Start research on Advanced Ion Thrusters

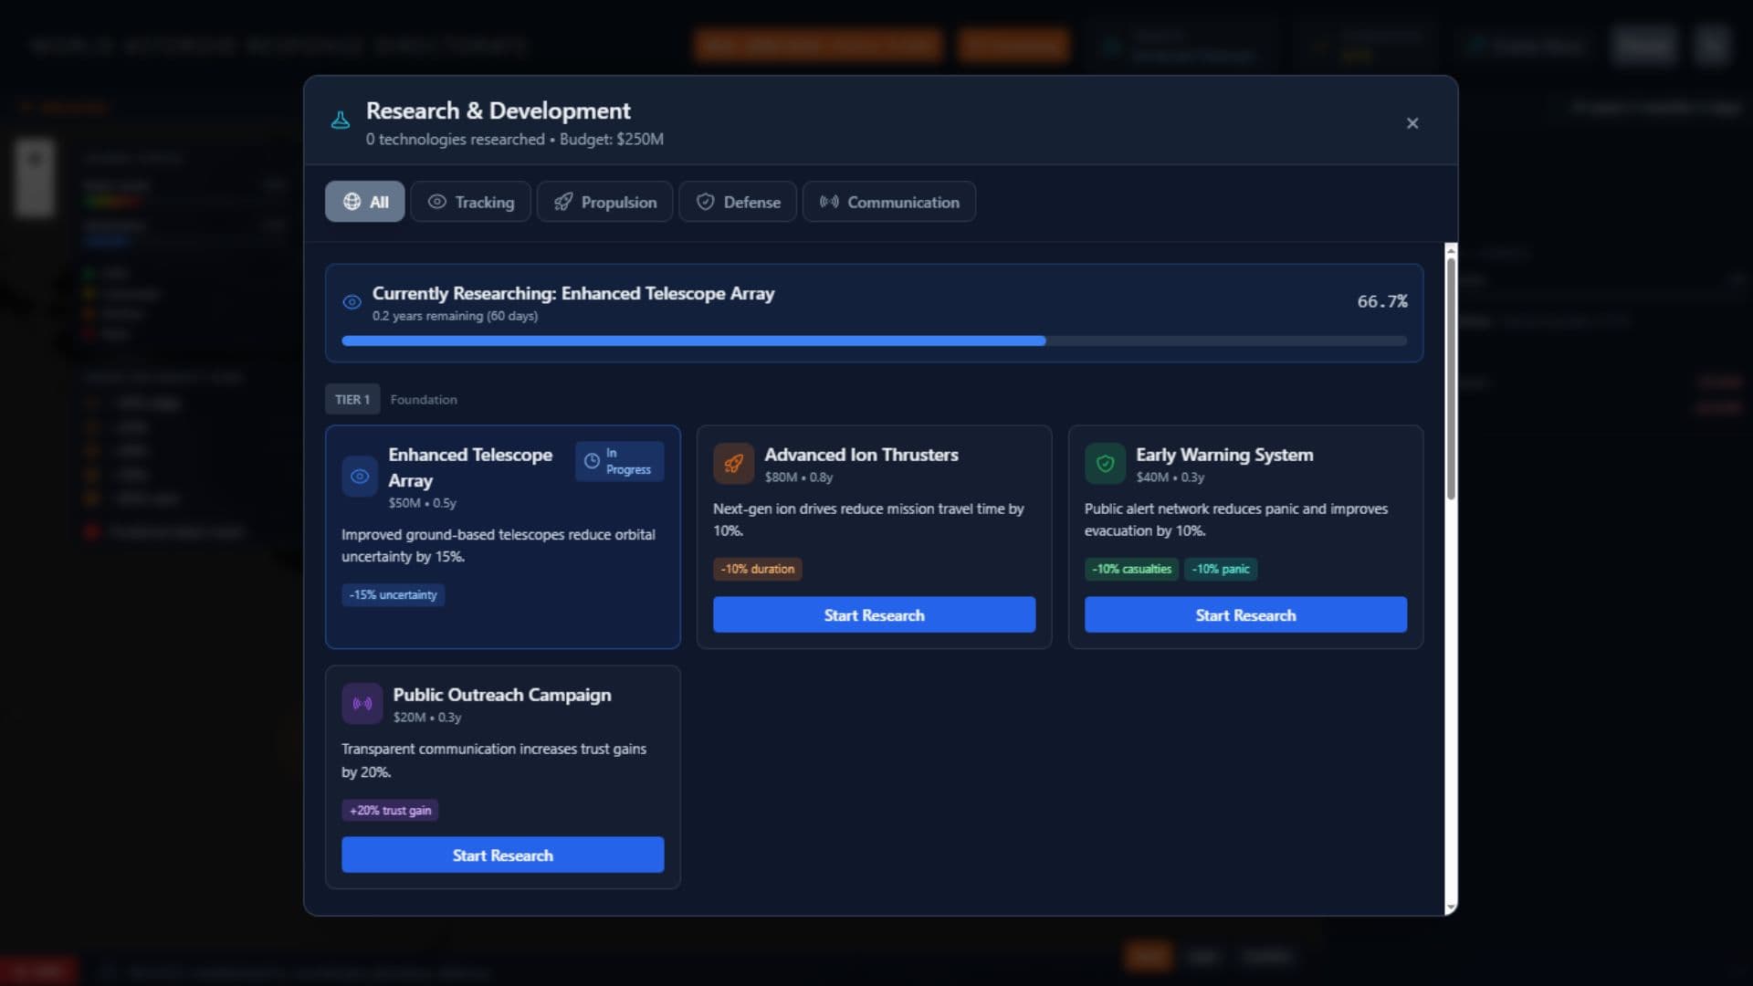(874, 615)
